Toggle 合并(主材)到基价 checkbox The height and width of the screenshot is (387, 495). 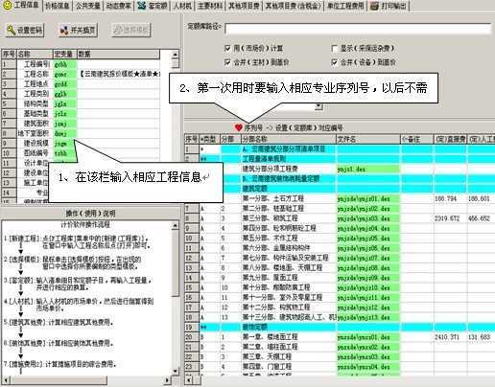click(x=227, y=62)
